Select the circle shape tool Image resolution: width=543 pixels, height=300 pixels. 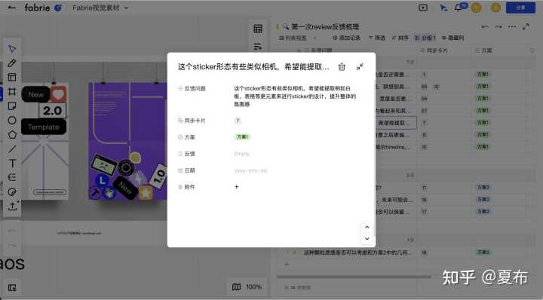pyautogui.click(x=12, y=120)
